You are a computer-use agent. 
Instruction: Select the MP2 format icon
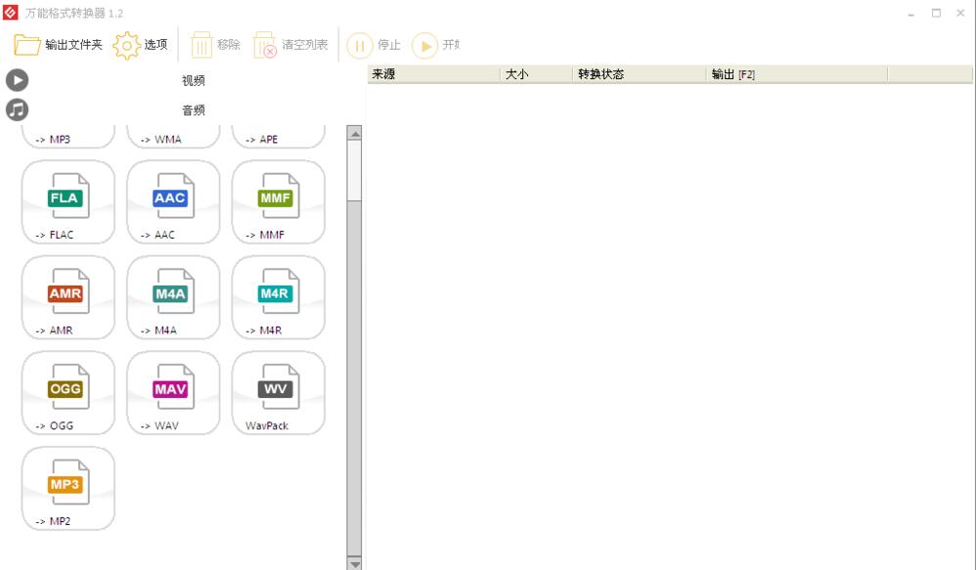pyautogui.click(x=67, y=489)
